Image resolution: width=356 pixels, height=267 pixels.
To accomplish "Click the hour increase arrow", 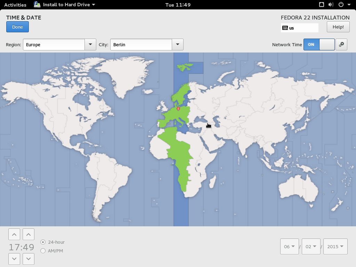I will pyautogui.click(x=14, y=235).
